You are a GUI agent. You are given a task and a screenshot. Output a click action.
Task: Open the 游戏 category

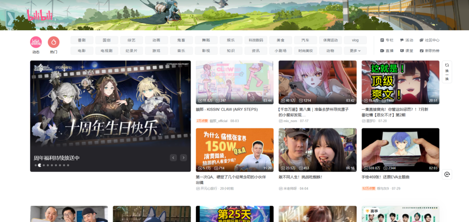click(157, 51)
